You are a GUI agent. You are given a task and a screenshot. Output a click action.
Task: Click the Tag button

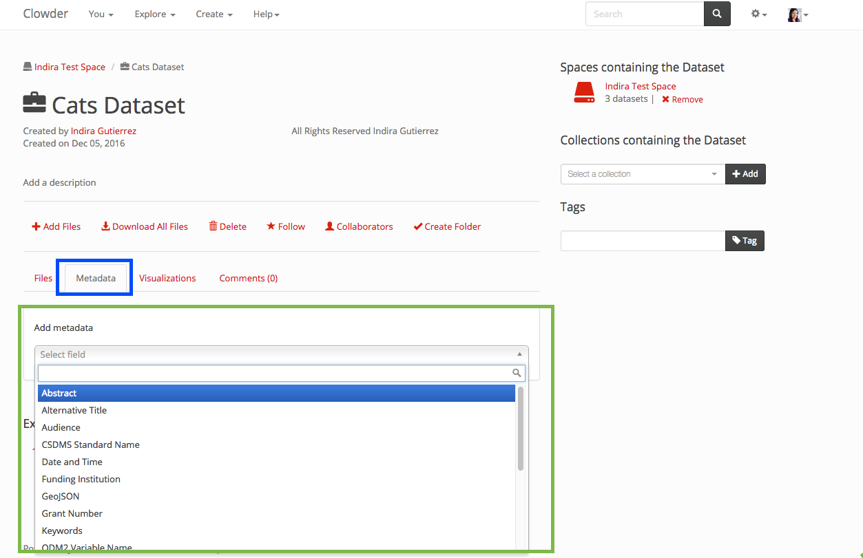click(x=745, y=241)
